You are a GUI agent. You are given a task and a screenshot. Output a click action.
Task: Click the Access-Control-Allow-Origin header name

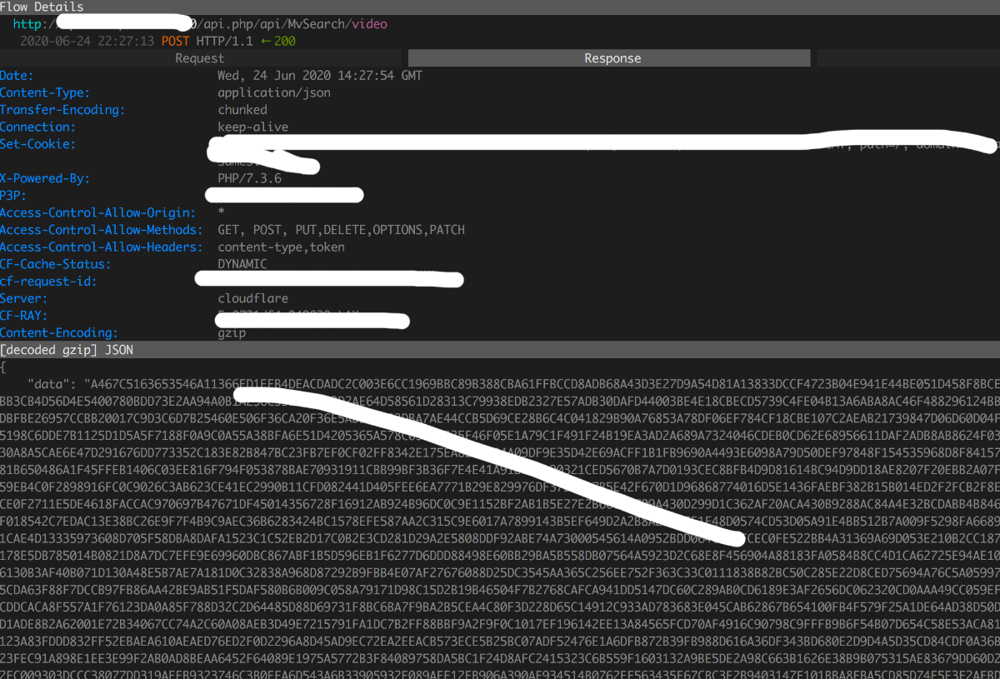[98, 212]
